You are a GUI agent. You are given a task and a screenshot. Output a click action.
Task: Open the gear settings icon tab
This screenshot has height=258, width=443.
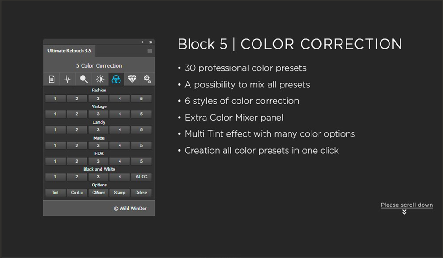147,80
